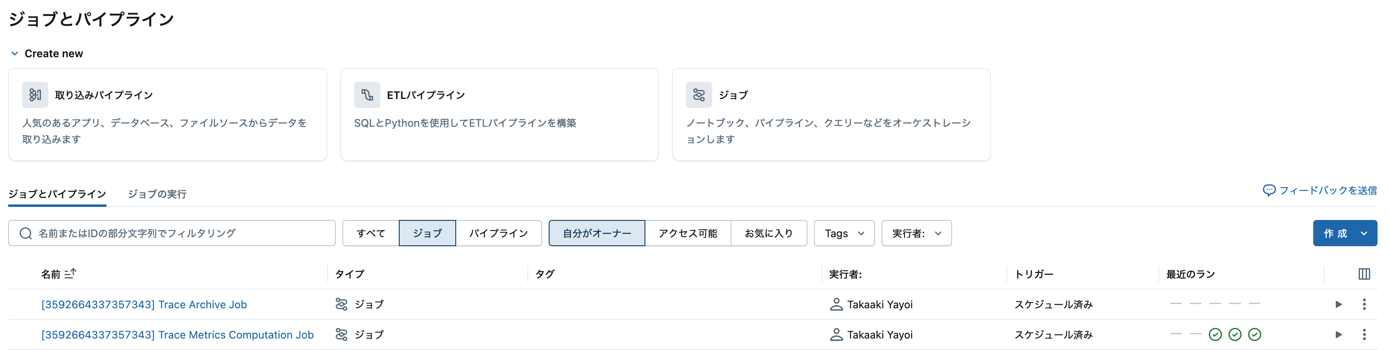
Task: Open the Trace Archive Job link
Action: (143, 304)
